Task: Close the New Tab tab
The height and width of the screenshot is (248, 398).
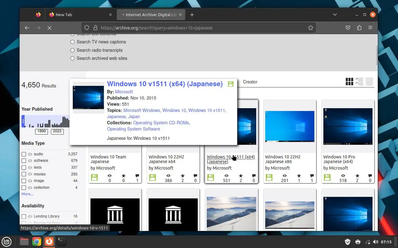Action: point(110,15)
